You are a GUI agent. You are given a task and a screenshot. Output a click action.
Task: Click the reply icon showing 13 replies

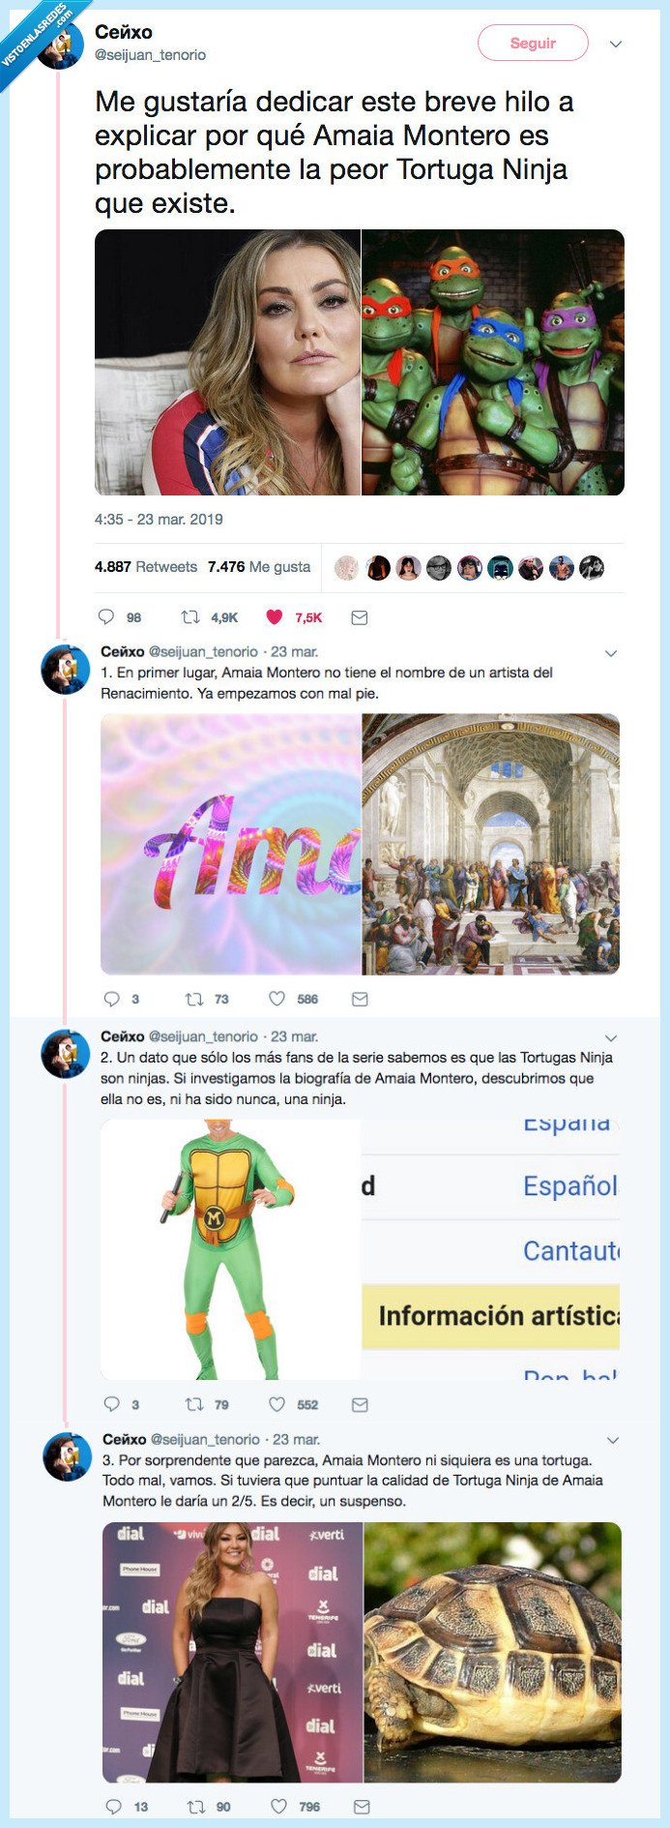[114, 1806]
